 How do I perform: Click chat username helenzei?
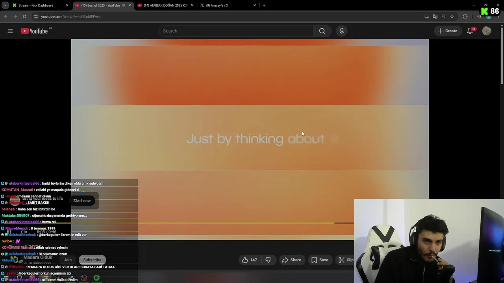8,209
